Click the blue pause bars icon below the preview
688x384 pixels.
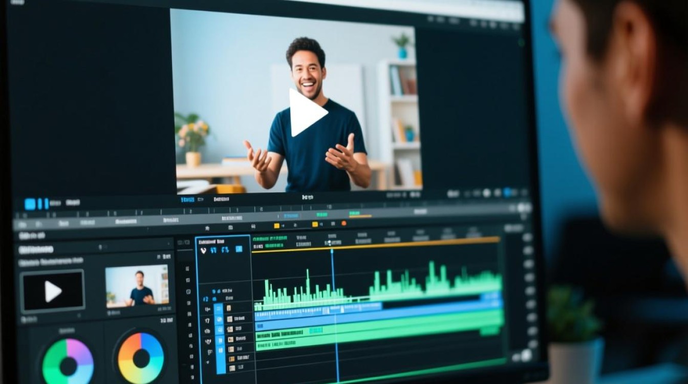[44, 204]
